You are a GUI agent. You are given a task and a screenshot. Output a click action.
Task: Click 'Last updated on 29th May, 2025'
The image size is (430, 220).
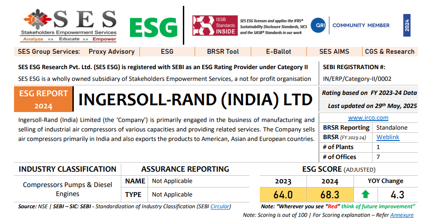pos(373,106)
